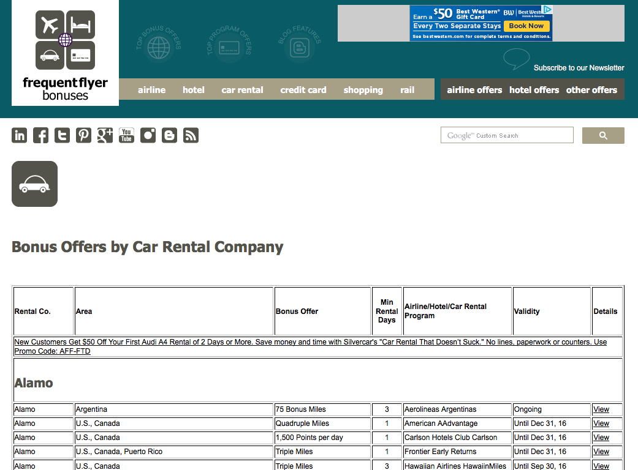Screen dimensions: 638x470
Task: Click the Ongoing validity cell
Action: click(552, 409)
